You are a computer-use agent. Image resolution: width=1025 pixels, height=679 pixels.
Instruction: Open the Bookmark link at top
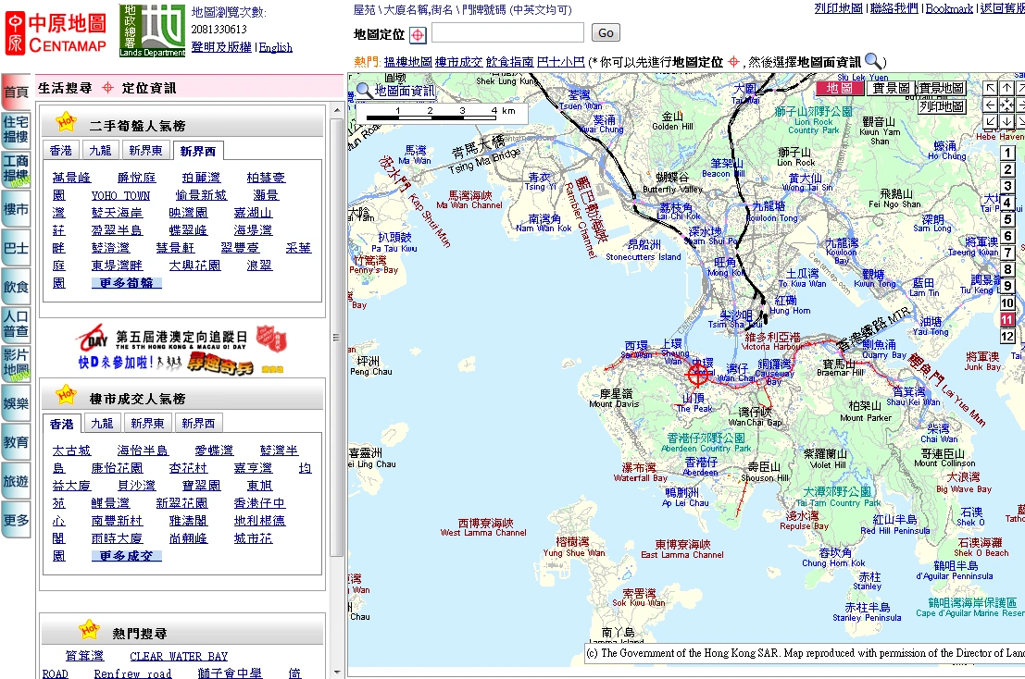[x=949, y=8]
